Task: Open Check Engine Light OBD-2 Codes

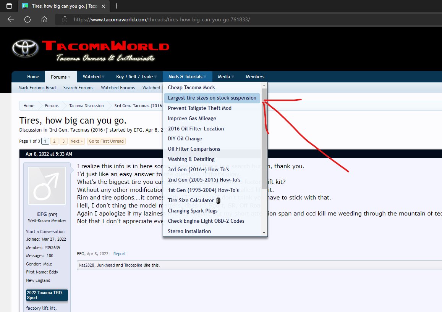Action: pos(206,221)
